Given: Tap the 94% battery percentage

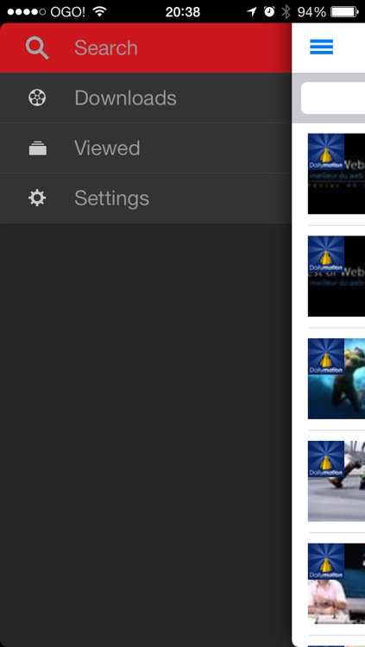Looking at the screenshot, I should (312, 12).
